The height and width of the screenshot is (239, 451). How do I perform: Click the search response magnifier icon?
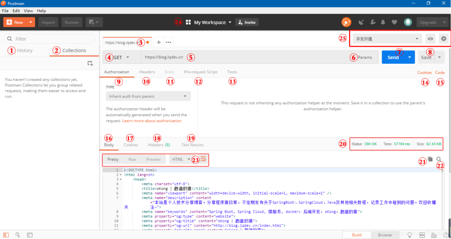pos(439,159)
